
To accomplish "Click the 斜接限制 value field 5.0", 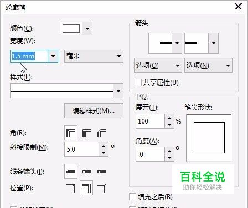I will click(81, 150).
